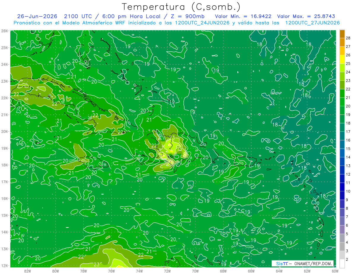Click the 20N latitude axis label
The width and height of the screenshot is (356, 275).
click(4, 131)
